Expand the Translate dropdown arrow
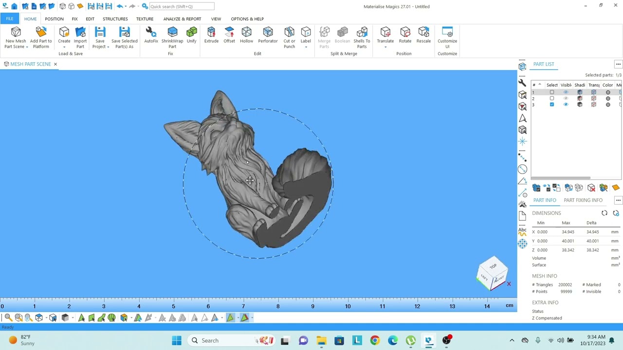The height and width of the screenshot is (350, 623). click(385, 47)
